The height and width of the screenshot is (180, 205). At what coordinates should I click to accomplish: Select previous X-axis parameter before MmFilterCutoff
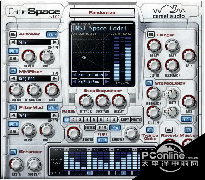click(74, 75)
